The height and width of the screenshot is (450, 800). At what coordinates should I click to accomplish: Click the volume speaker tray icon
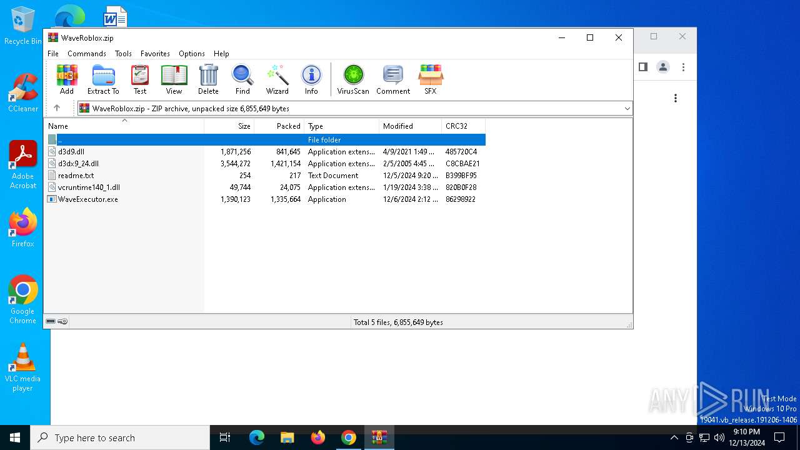719,437
